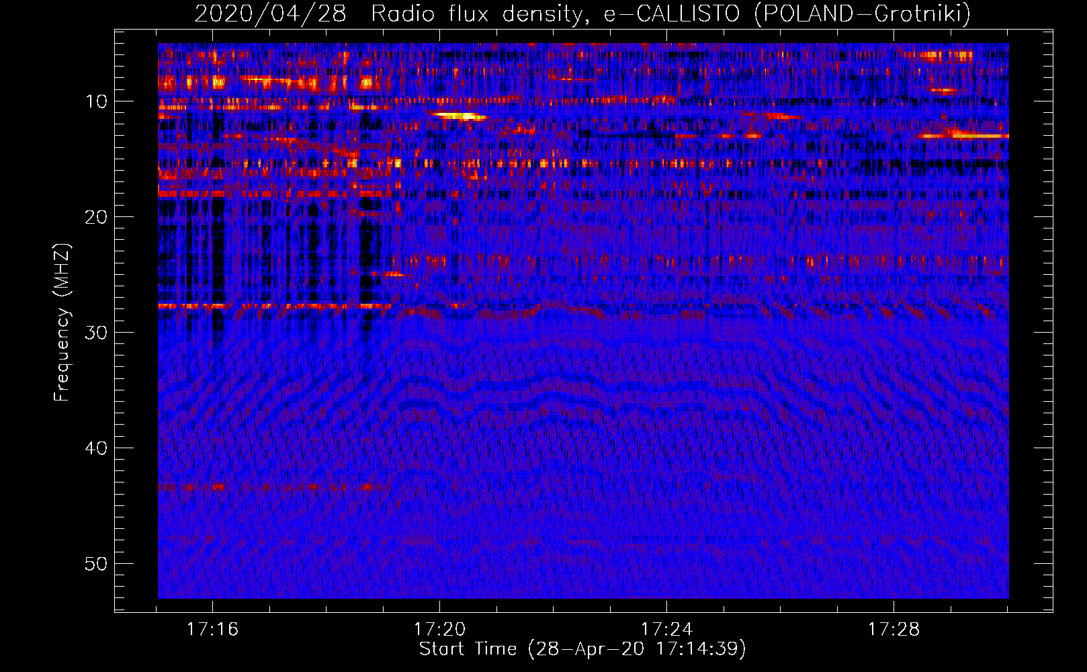Click the '17:24' time tick label
This screenshot has width=1087, height=672.
coord(666,630)
